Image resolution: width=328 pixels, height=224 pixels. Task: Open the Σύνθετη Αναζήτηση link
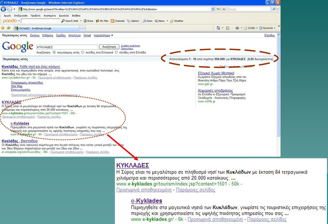tap(131, 46)
